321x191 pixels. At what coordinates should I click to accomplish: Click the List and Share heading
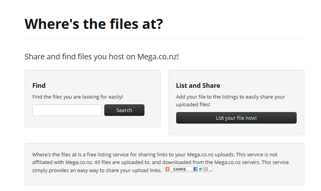point(198,85)
